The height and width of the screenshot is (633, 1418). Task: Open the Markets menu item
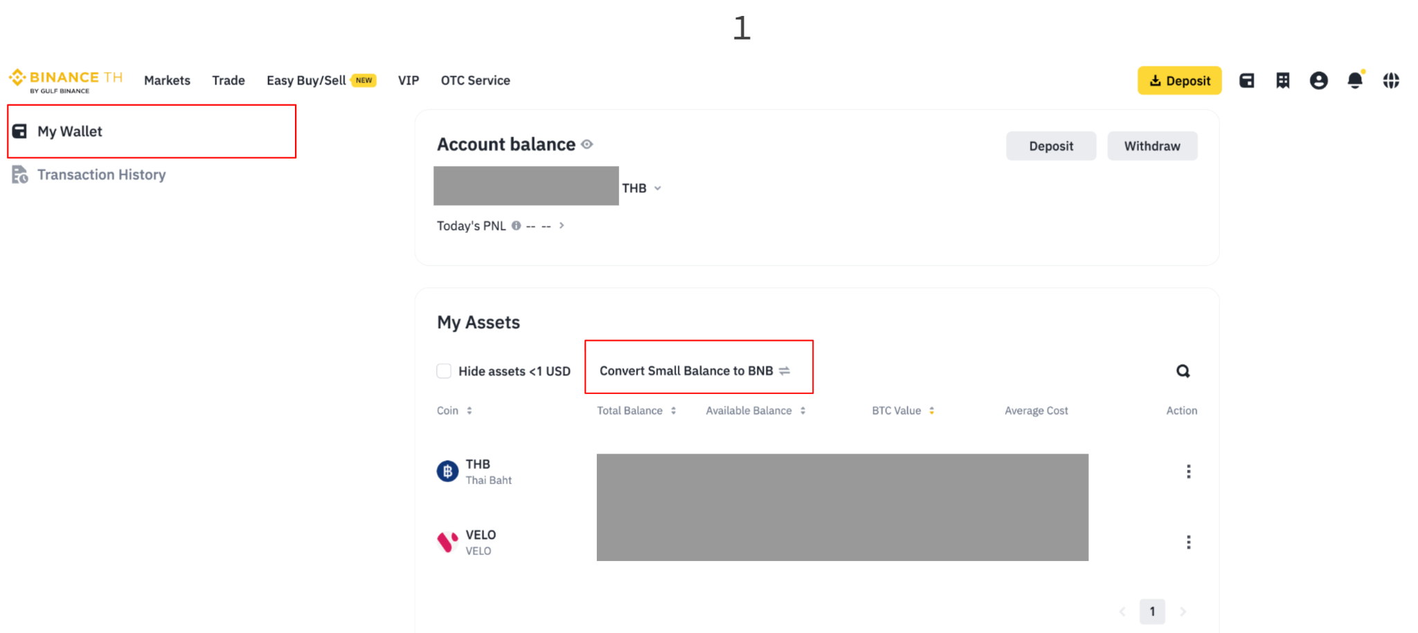tap(167, 80)
